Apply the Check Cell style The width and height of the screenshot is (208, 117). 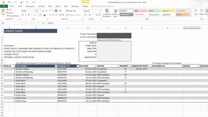(126, 14)
